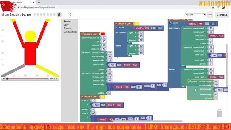Click 'прямоугольник' rectangle block label
This screenshot has height=130, width=231.
(89, 38)
